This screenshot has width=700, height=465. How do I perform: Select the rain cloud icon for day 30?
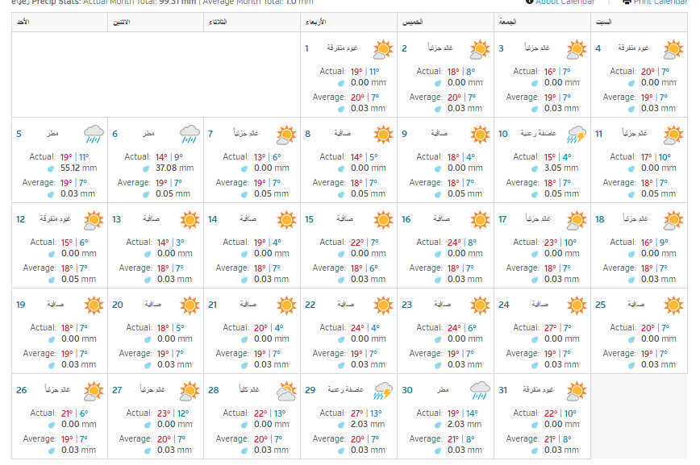tap(480, 391)
